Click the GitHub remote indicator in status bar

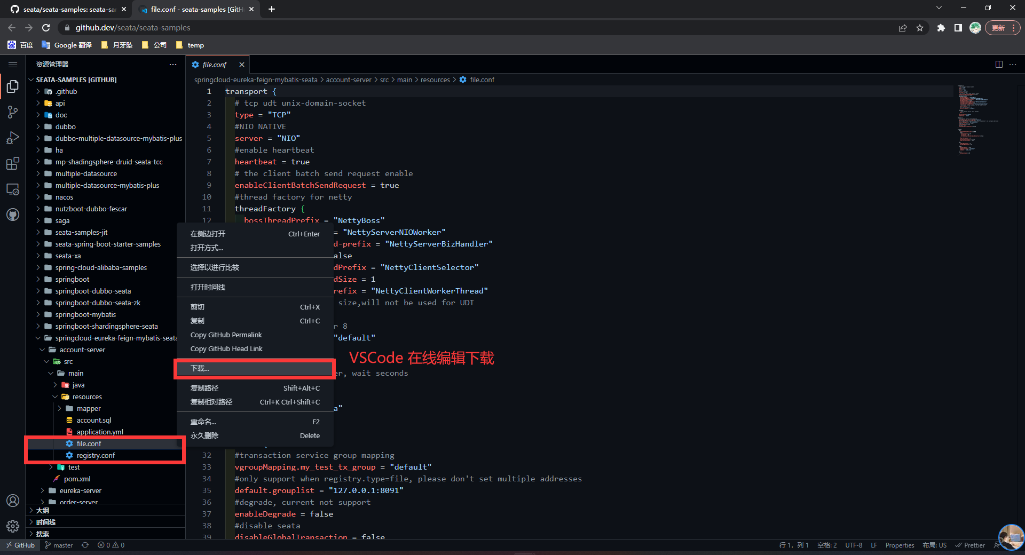pos(20,545)
